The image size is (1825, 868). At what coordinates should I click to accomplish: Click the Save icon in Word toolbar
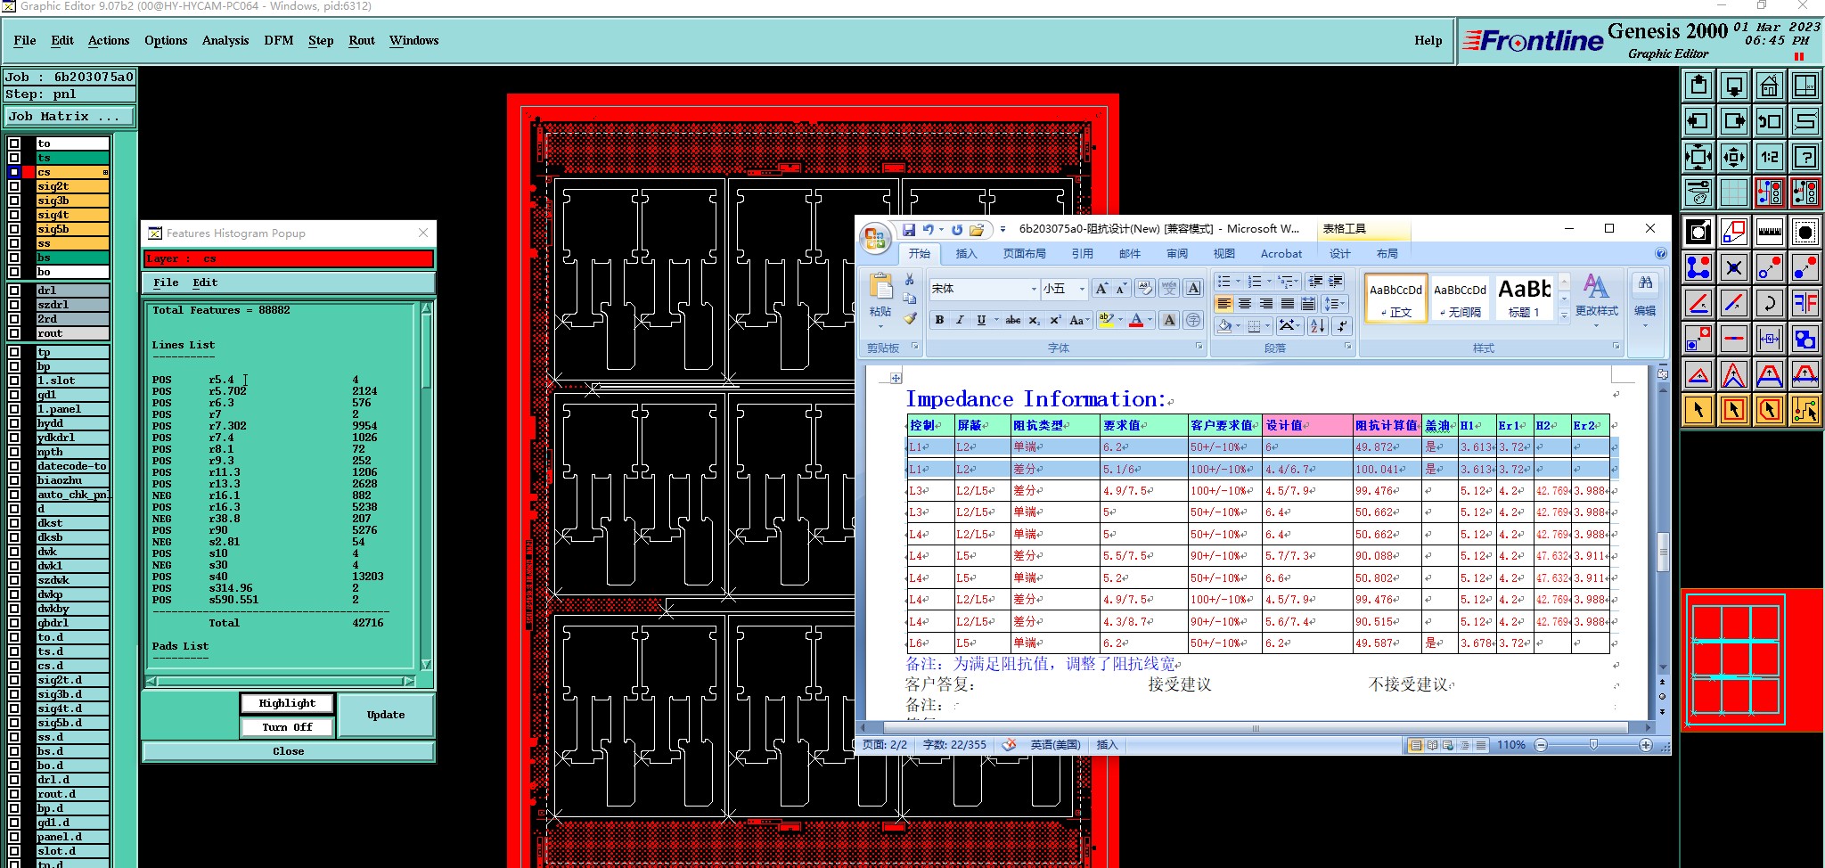pyautogui.click(x=909, y=230)
